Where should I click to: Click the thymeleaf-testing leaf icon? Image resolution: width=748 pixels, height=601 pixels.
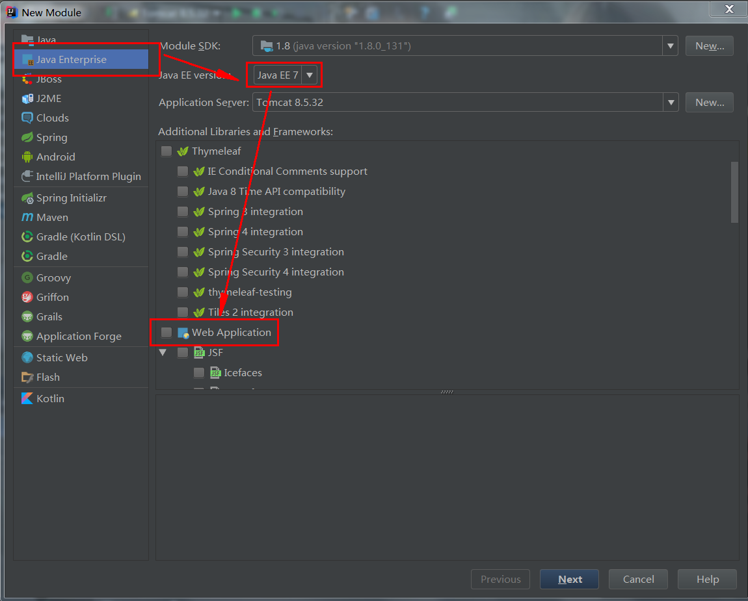click(199, 292)
